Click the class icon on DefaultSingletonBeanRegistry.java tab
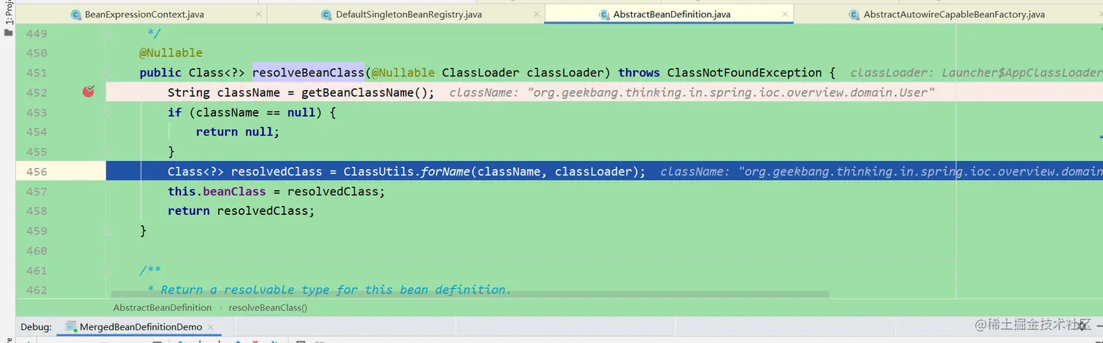This screenshot has width=1103, height=343. click(326, 15)
